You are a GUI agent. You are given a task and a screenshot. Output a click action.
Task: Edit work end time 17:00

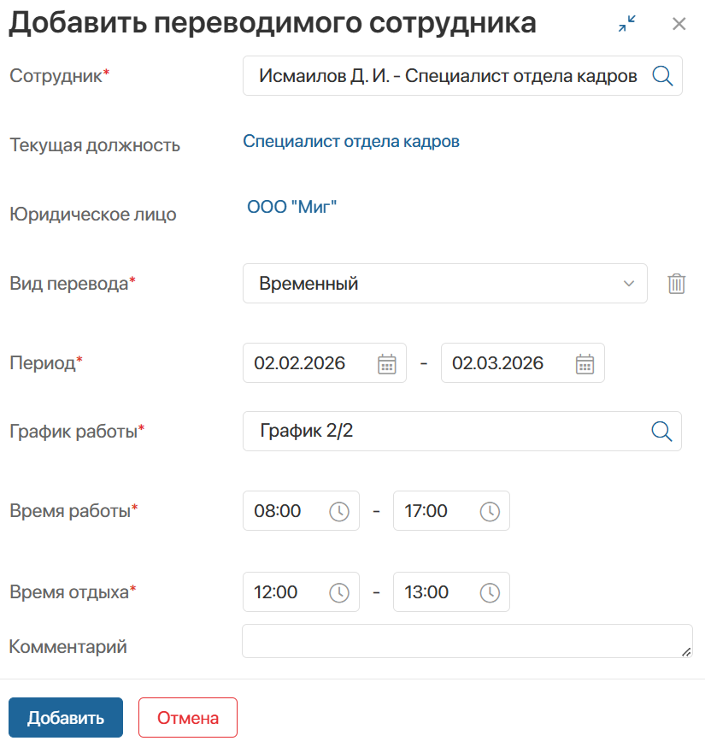click(x=451, y=511)
